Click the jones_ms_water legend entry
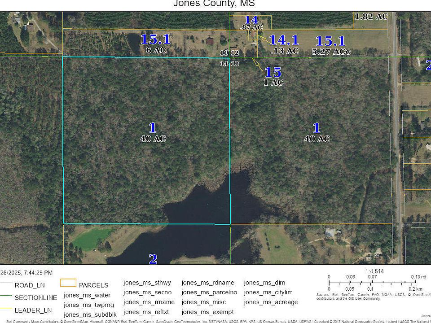 87,295
